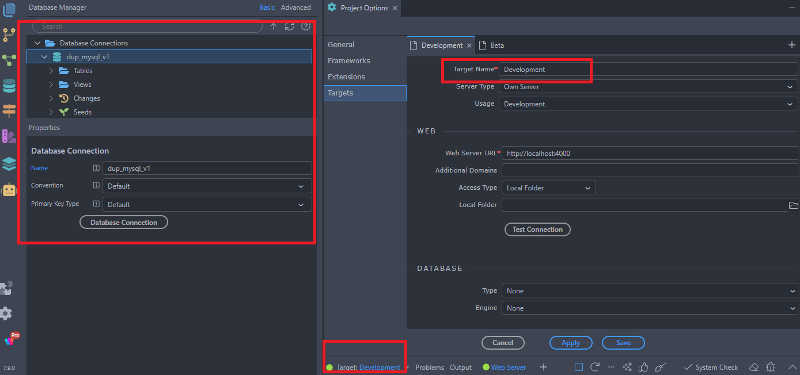Click the three-dots more icon in bottom bar
Screen dimensions: 800x375
coord(611,367)
